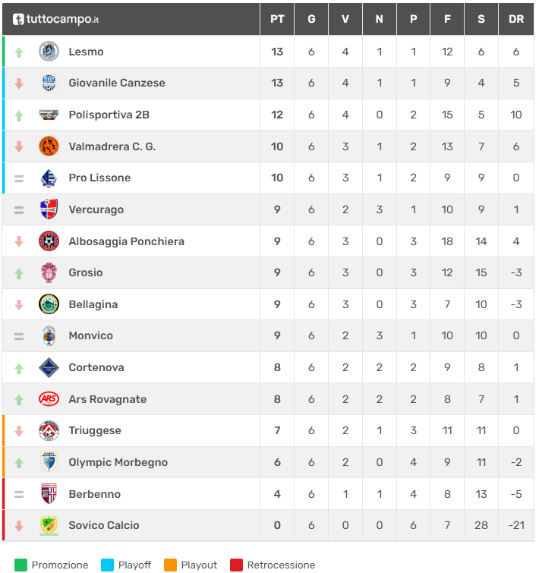Click the Giovanile Canzese team crest
The height and width of the screenshot is (573, 539).
point(49,83)
